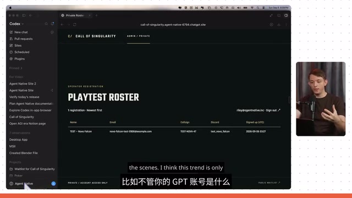Click the Sign out link

[273, 110]
